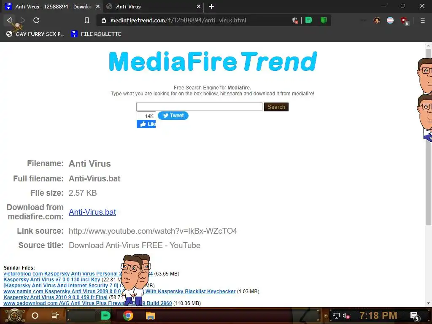Open Kaspersky Anti Virus 2010 9 0 0 459 fr Final
Image resolution: width=432 pixels, height=324 pixels.
coord(55,297)
